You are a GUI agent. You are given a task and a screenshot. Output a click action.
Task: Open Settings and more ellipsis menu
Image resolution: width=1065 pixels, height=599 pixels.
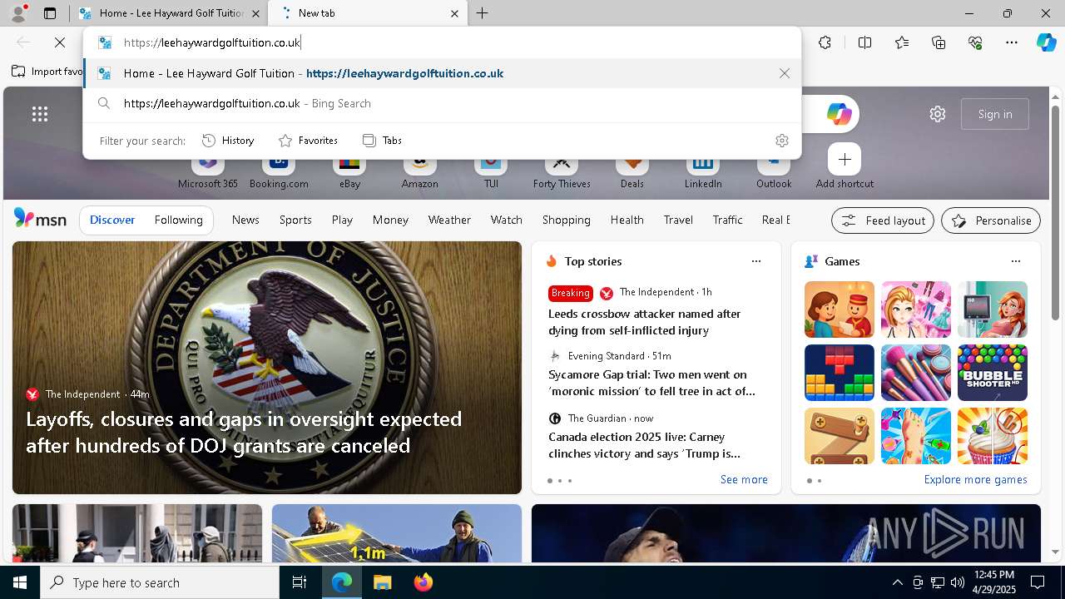coord(1012,42)
